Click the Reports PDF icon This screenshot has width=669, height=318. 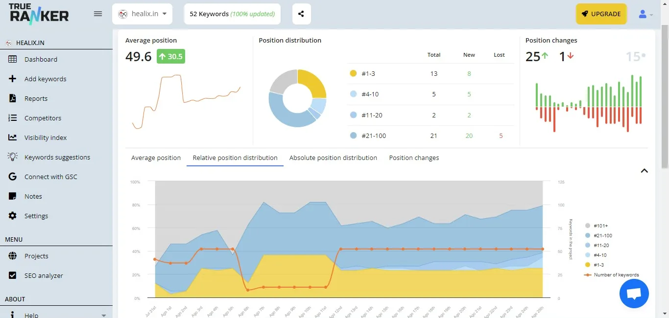click(13, 98)
